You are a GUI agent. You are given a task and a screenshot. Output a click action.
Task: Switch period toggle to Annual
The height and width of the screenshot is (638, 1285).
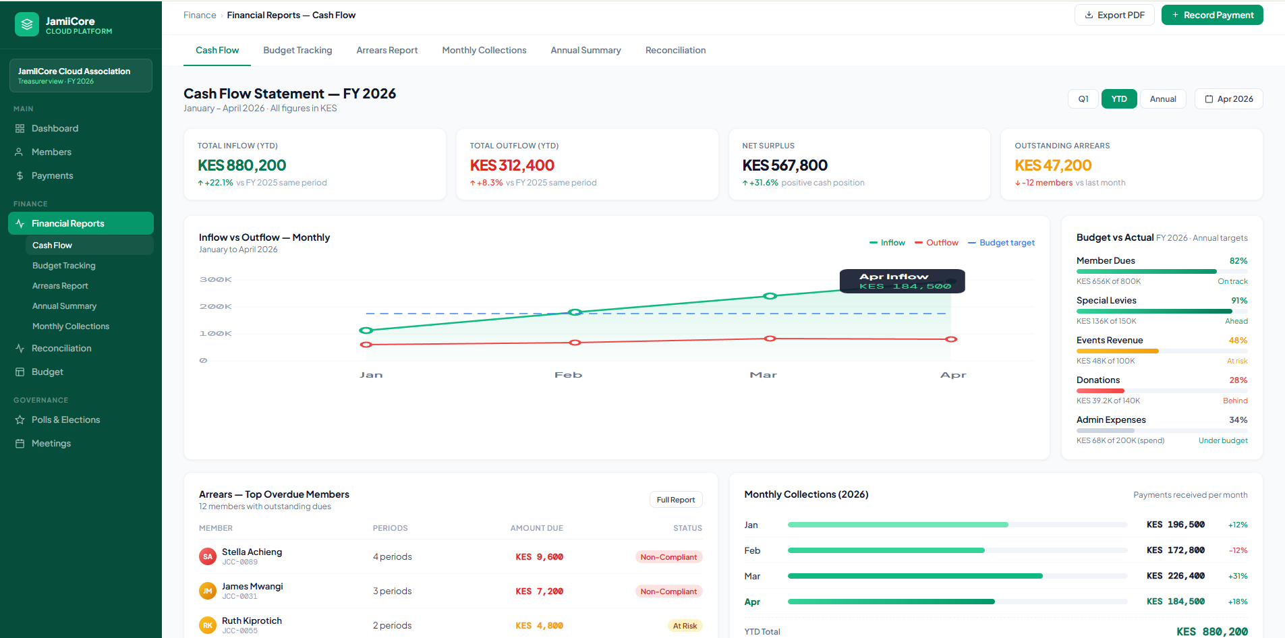coord(1163,99)
